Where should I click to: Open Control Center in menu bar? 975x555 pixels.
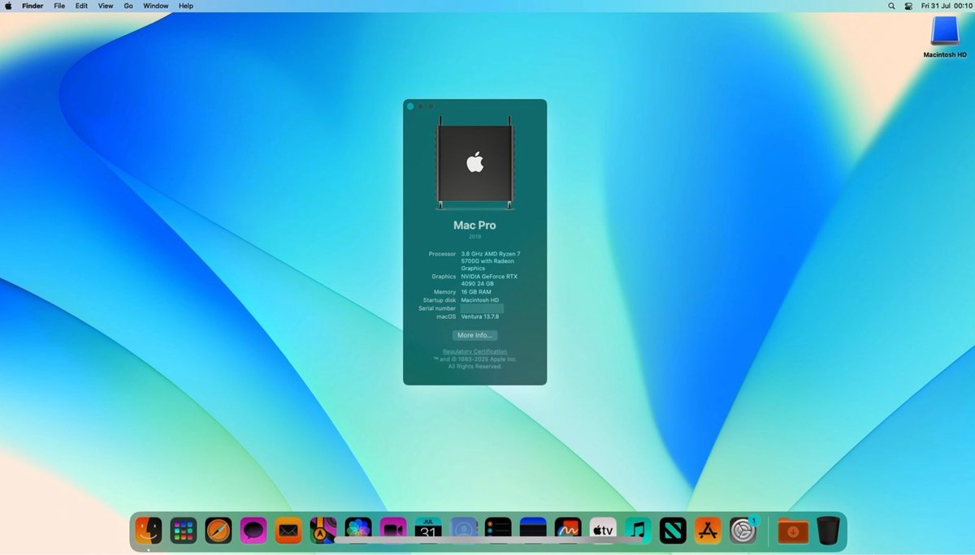(908, 6)
